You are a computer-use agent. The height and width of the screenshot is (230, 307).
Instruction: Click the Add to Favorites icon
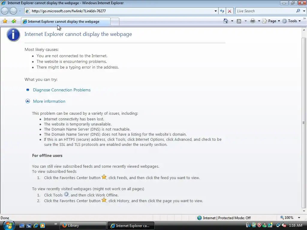[x=14, y=21]
